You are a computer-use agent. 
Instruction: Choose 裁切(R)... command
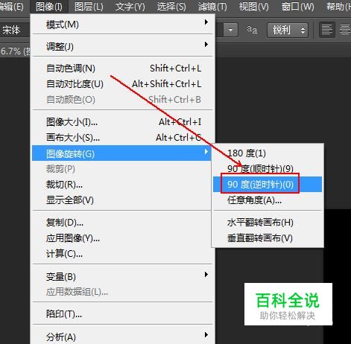[121, 185]
